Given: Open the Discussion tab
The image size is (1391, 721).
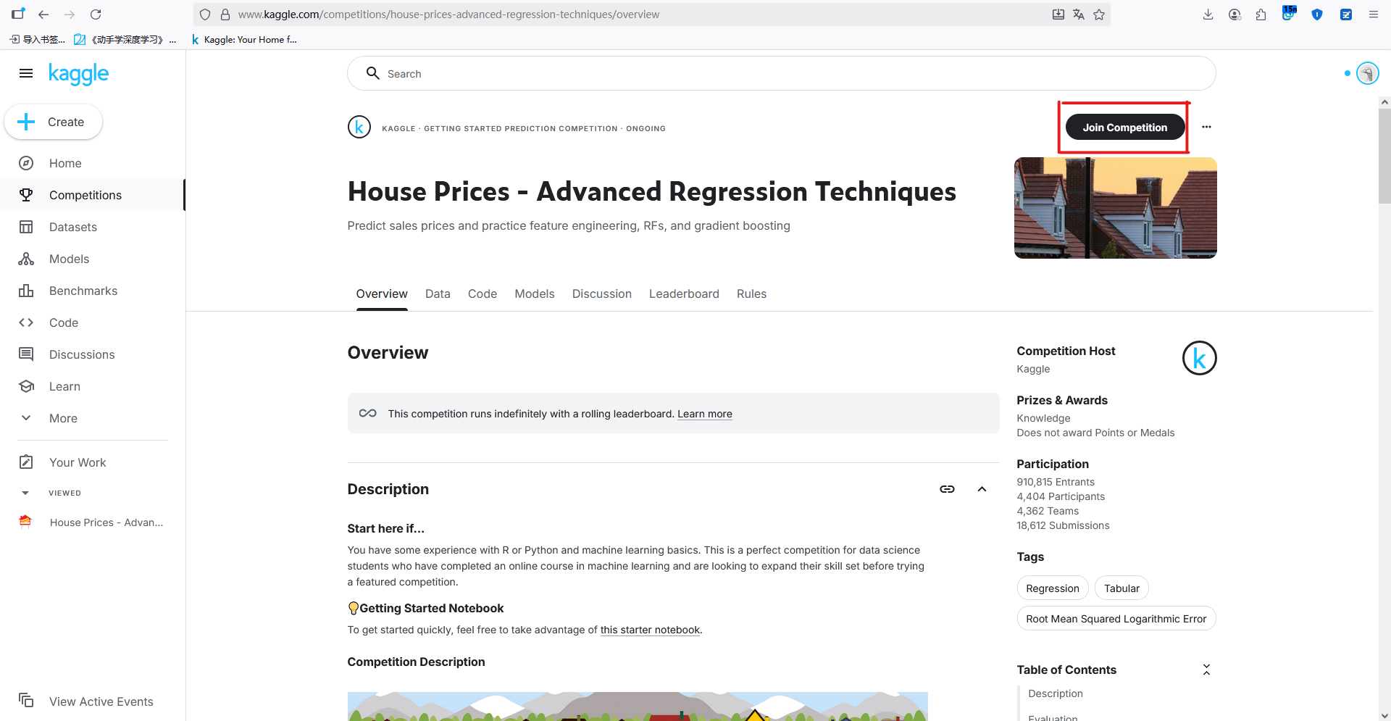Looking at the screenshot, I should coord(602,293).
